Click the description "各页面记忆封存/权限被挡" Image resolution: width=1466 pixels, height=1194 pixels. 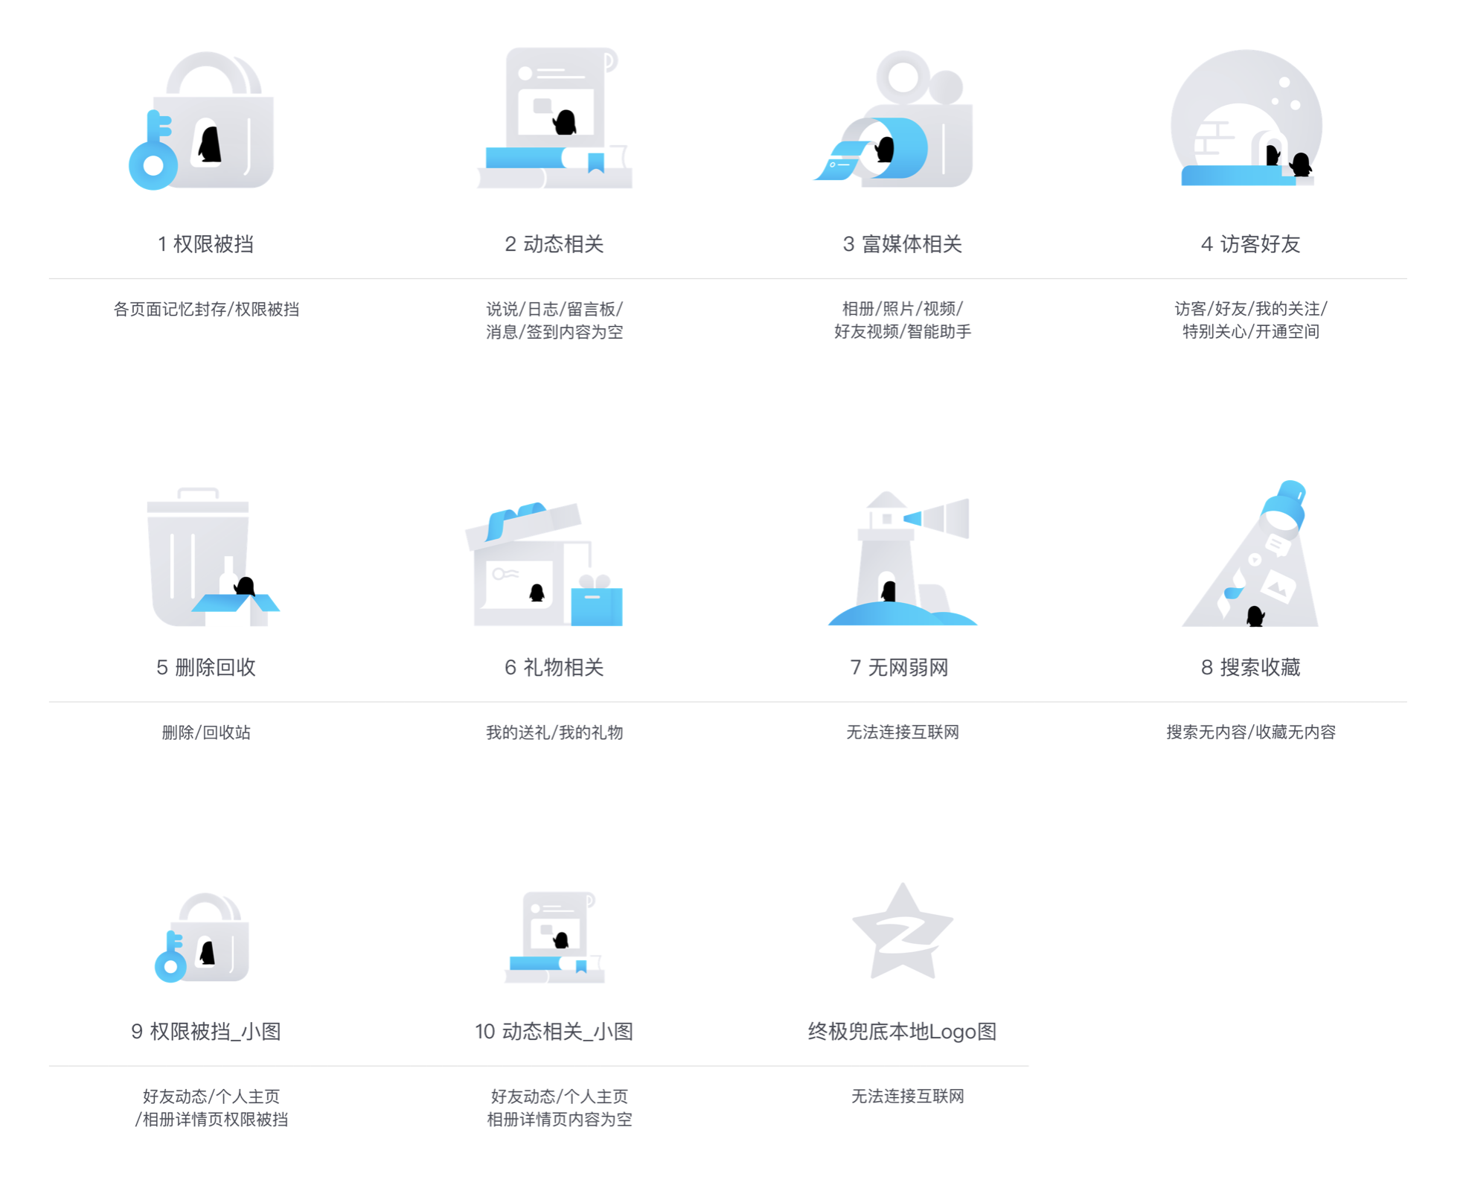coord(206,309)
